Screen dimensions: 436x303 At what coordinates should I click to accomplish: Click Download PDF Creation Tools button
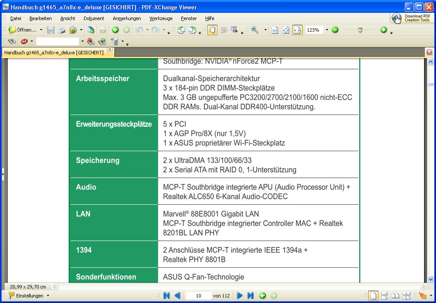click(x=412, y=18)
